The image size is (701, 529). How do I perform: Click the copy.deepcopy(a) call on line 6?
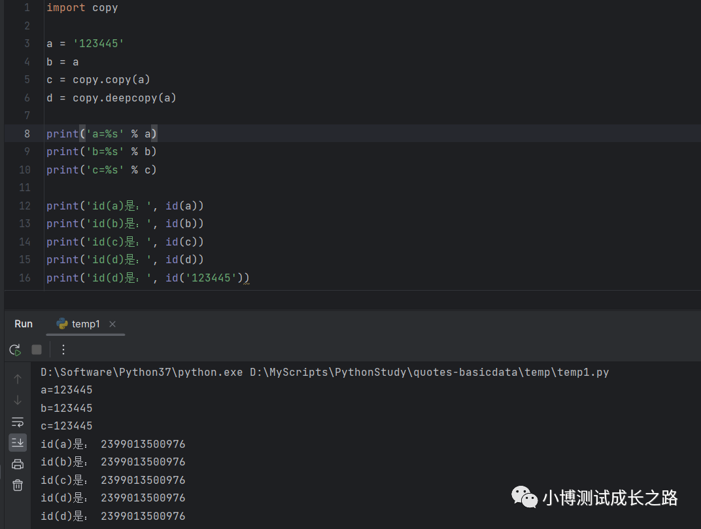[x=124, y=98]
